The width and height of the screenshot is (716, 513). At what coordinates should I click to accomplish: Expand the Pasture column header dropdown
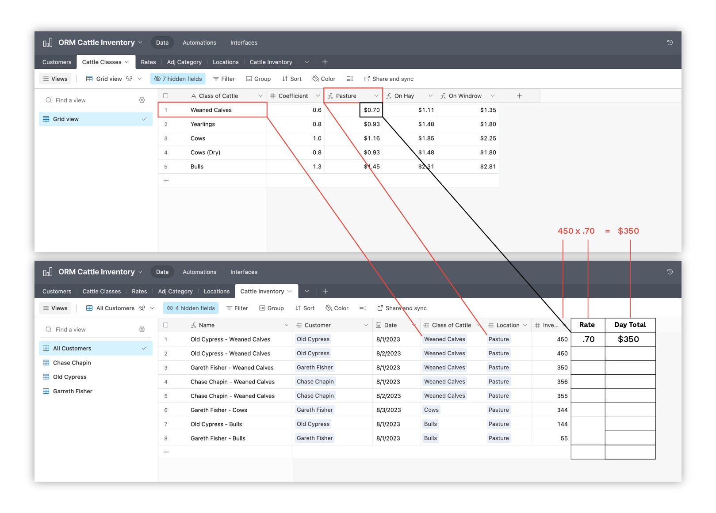click(376, 96)
